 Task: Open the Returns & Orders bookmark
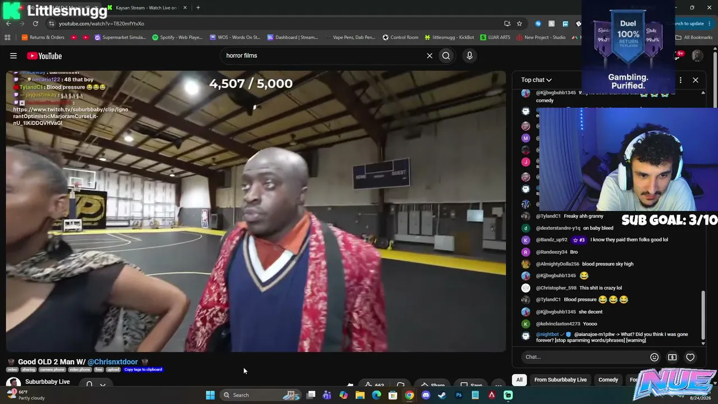[43, 38]
